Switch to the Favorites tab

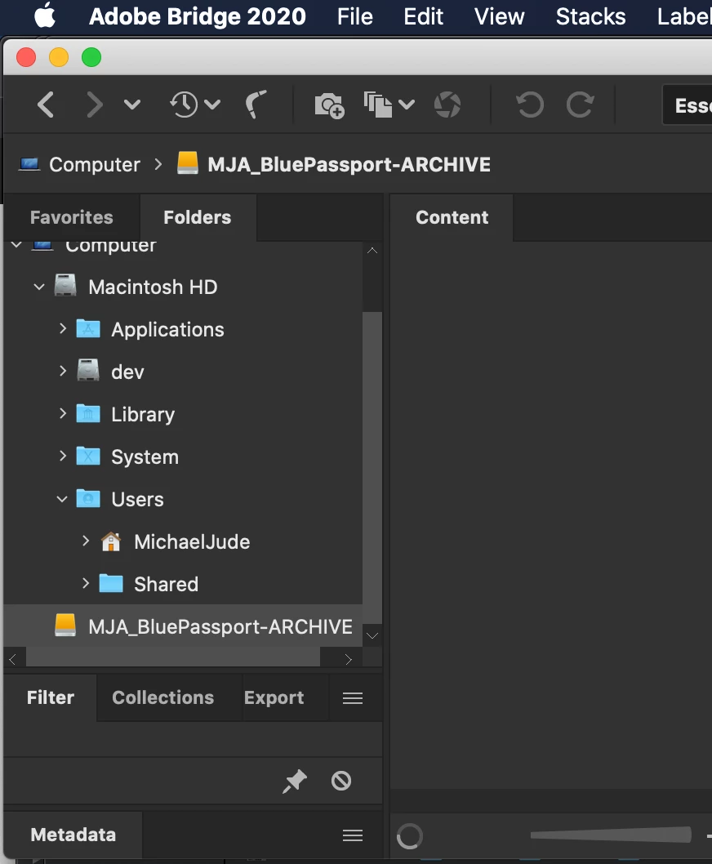pyautogui.click(x=72, y=217)
